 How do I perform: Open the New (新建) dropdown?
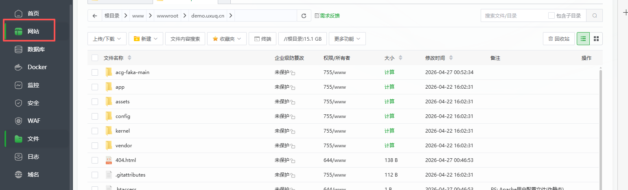[x=146, y=39]
